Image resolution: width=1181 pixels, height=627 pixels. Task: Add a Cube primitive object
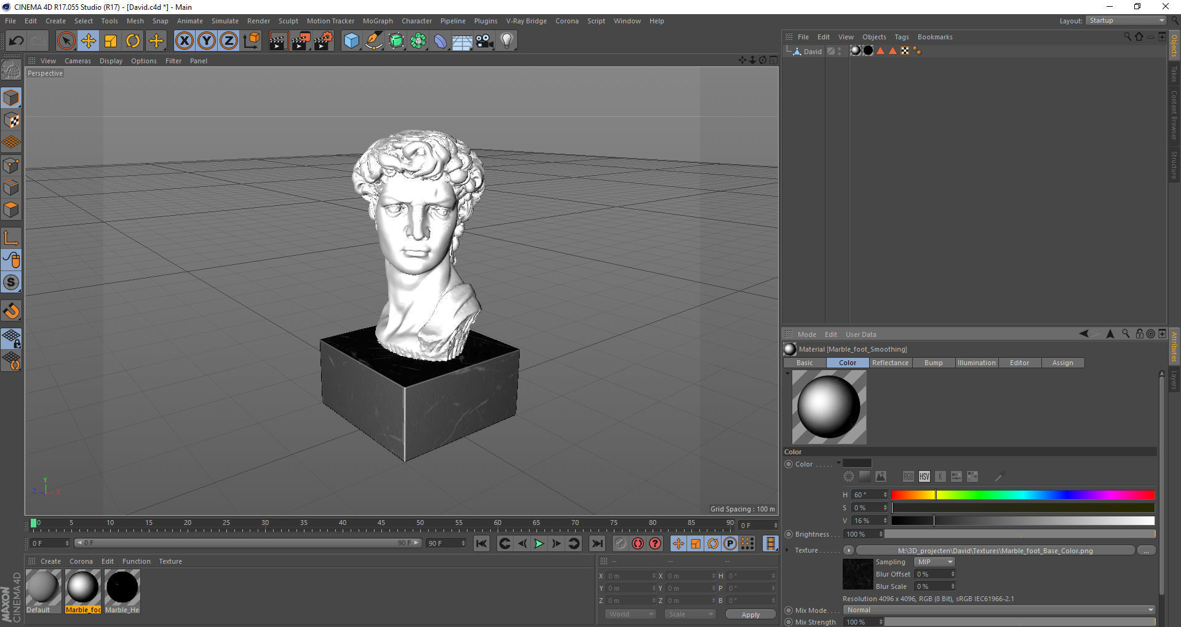pos(351,41)
